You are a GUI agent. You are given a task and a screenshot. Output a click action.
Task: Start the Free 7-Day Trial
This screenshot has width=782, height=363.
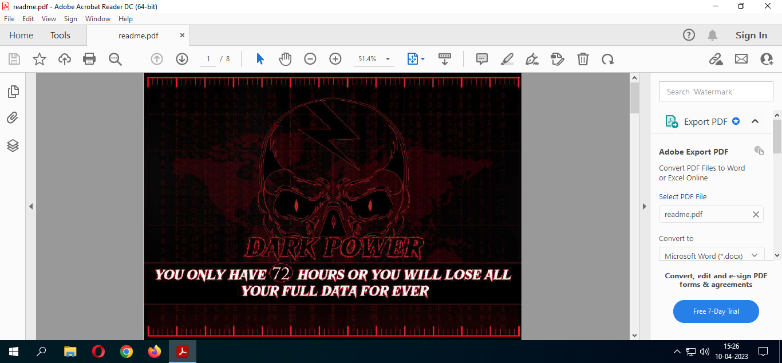coord(716,311)
